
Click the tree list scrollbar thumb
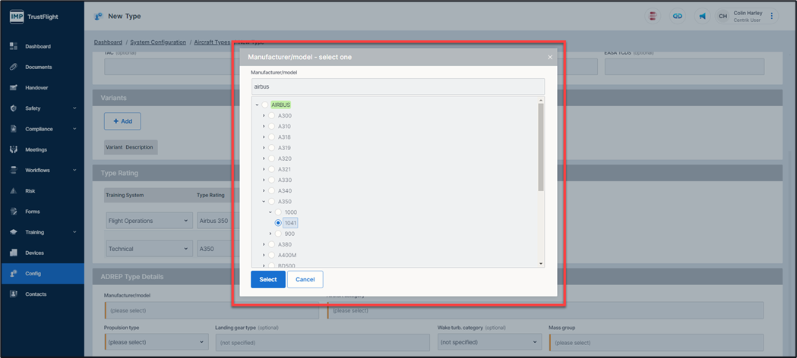(541, 147)
